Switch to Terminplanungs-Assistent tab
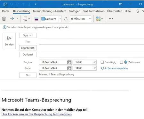Screen dimensions: 144x119 pos(50,11)
